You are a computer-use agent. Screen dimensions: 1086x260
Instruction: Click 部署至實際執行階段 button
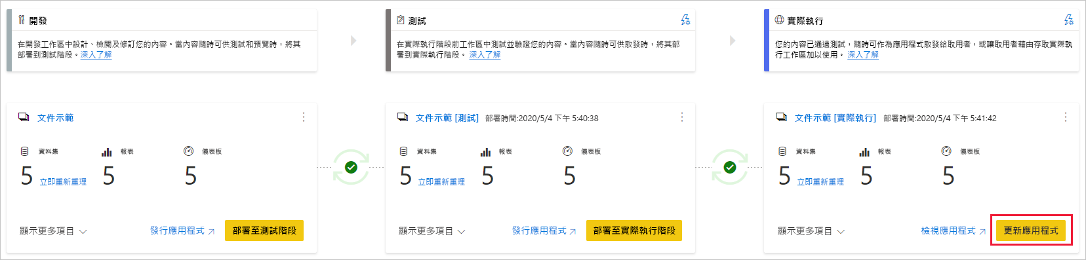point(634,231)
